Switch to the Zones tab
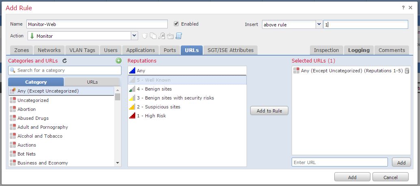 point(22,50)
